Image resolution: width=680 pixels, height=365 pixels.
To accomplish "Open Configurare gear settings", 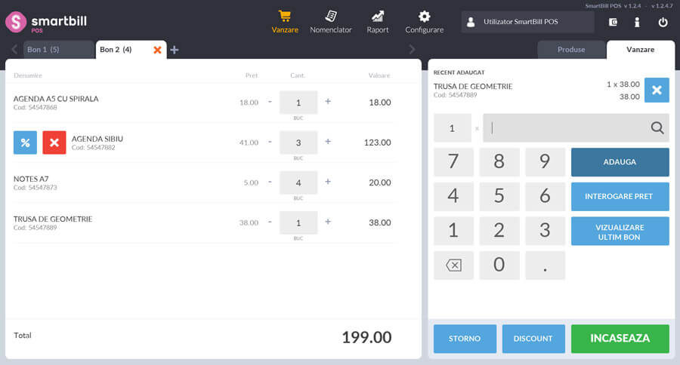I will (x=424, y=22).
